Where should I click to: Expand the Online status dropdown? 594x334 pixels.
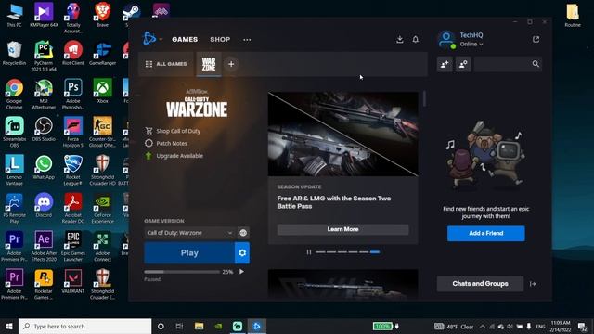[x=471, y=44]
